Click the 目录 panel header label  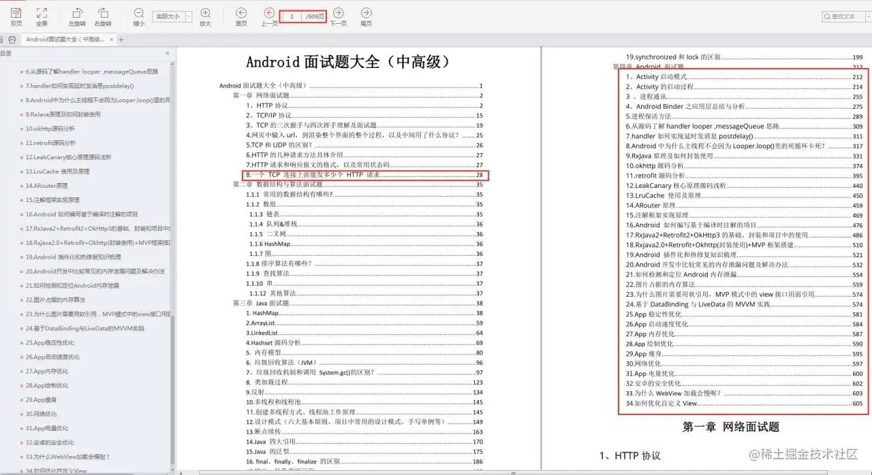pos(5,53)
